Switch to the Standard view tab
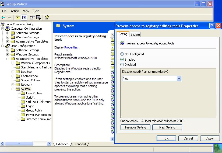Screen dimensions: 222x153 tap(80, 144)
